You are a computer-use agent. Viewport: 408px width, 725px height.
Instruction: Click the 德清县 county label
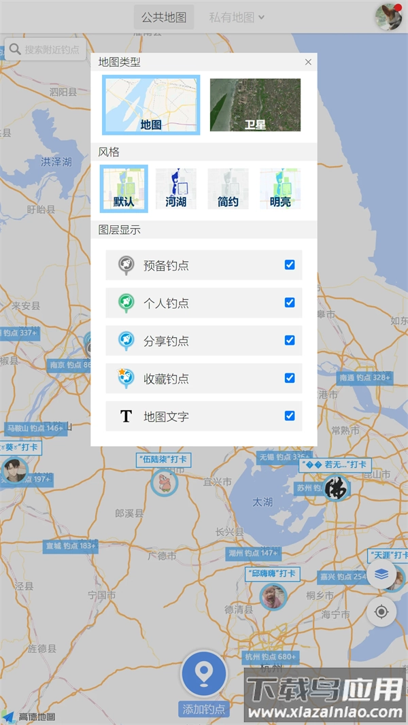click(x=239, y=609)
